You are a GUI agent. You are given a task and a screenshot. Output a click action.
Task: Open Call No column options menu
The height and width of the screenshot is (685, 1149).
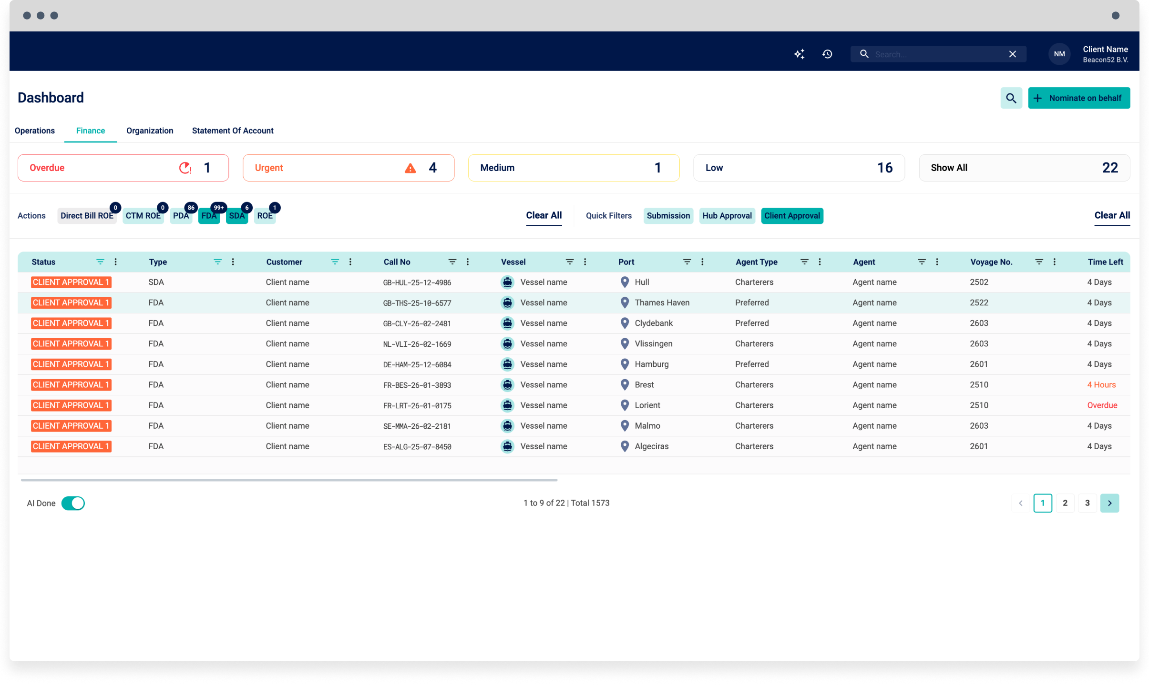467,262
